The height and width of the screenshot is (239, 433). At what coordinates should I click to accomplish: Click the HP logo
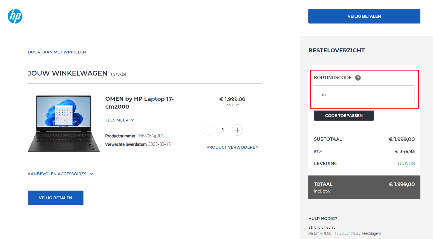click(15, 16)
